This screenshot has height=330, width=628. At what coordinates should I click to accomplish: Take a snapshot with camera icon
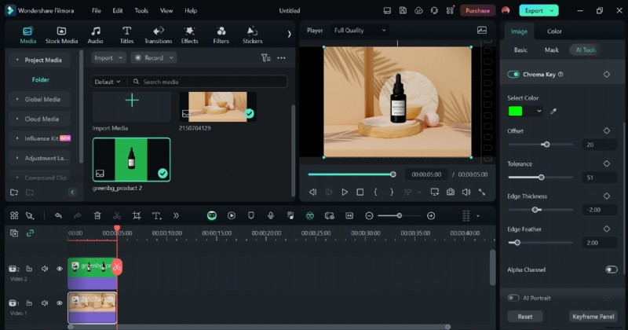click(x=451, y=192)
